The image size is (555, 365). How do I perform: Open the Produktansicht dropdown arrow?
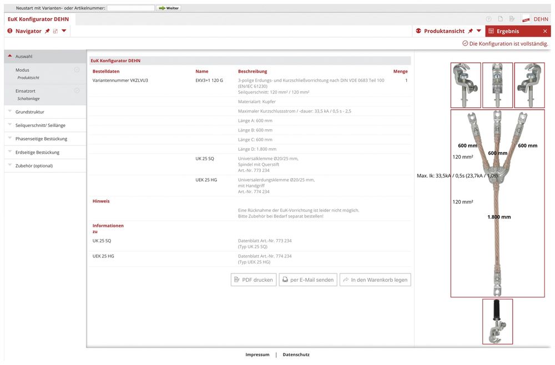point(479,31)
